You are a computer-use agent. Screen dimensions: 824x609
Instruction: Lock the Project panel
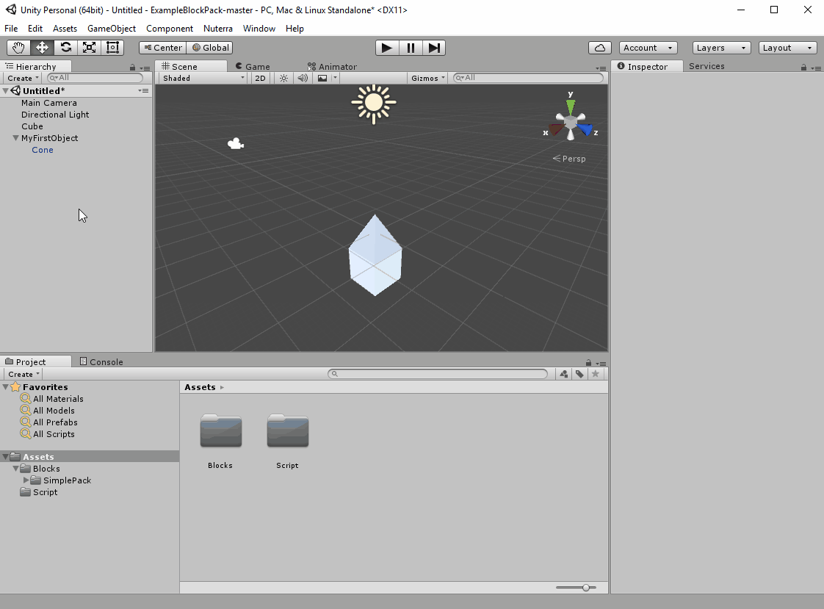tap(588, 363)
